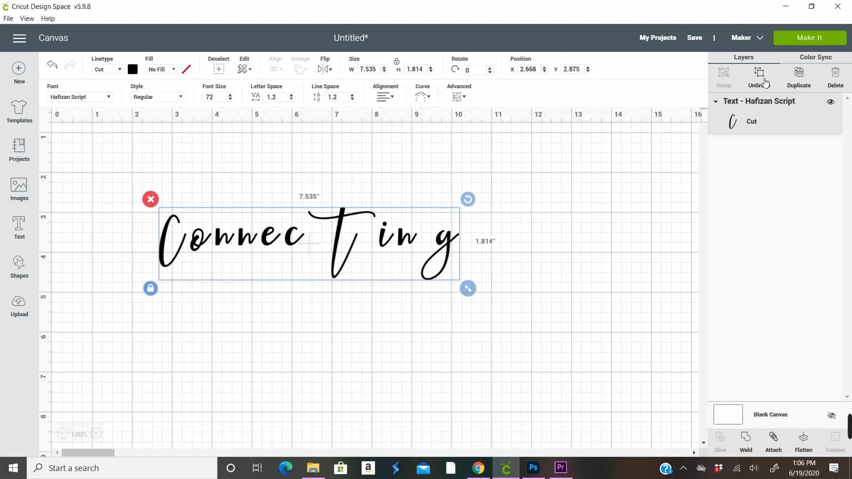
Task: Click the UnGroup icon in Layers
Action: tap(759, 73)
